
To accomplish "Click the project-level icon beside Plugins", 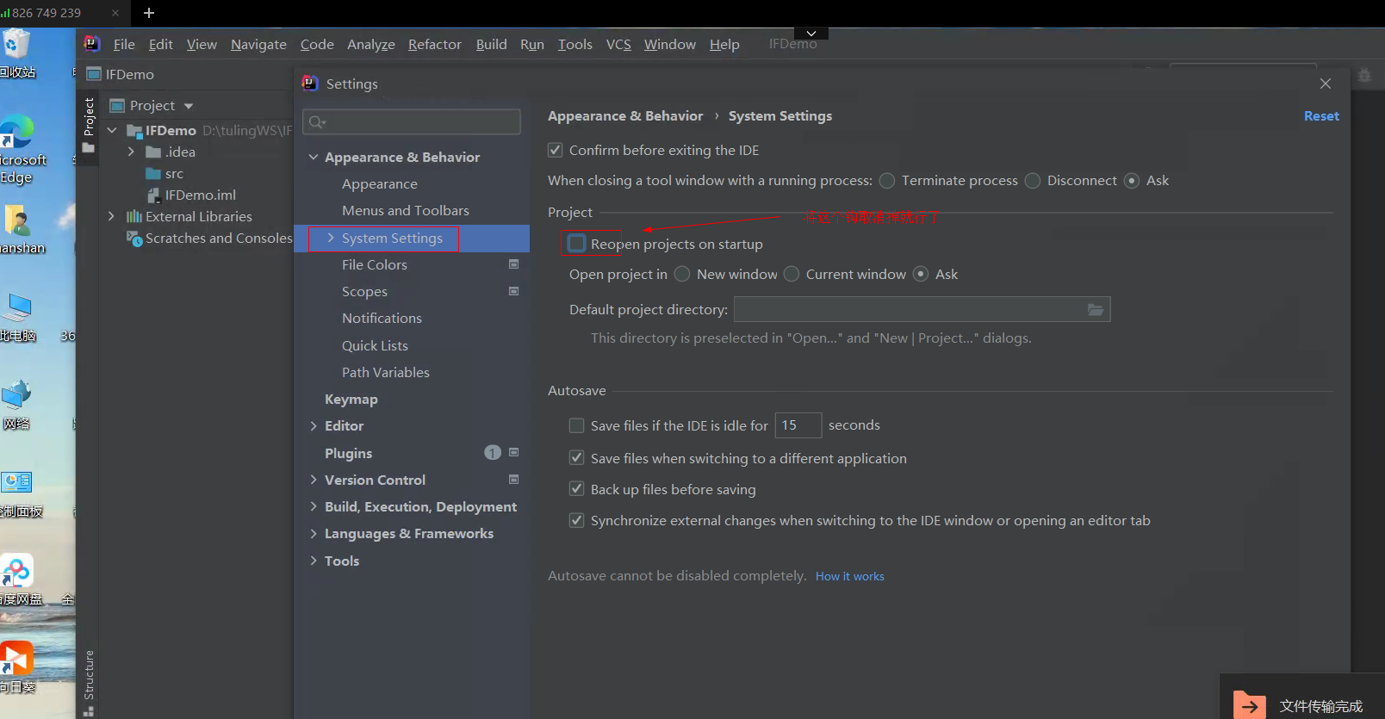I will (514, 452).
